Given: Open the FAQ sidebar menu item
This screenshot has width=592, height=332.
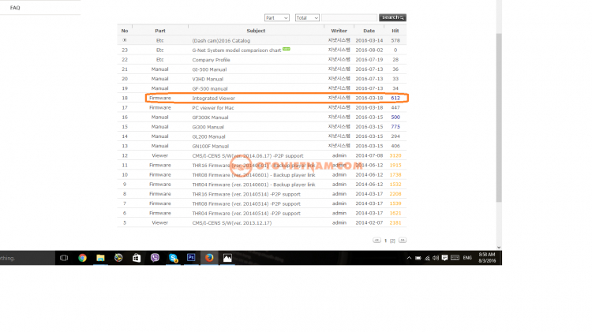Looking at the screenshot, I should [x=15, y=8].
